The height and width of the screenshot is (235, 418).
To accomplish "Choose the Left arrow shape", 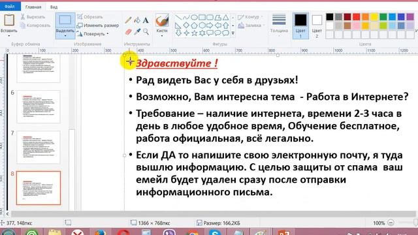I will pyautogui.click(x=217, y=25).
